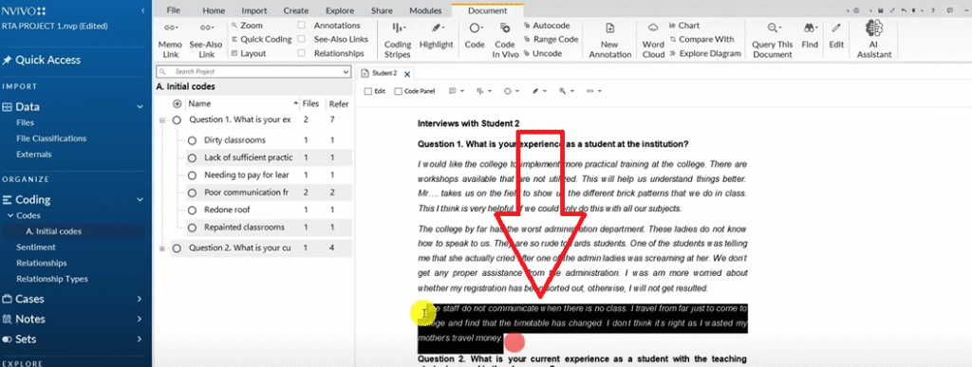Select the Poor communication code circle
The width and height of the screenshot is (972, 367).
pyautogui.click(x=192, y=193)
